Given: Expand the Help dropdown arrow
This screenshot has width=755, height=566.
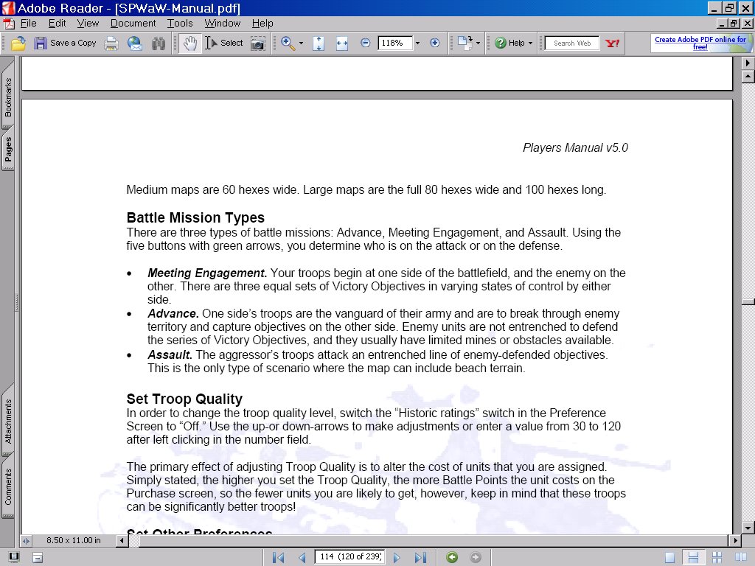Looking at the screenshot, I should [531, 43].
